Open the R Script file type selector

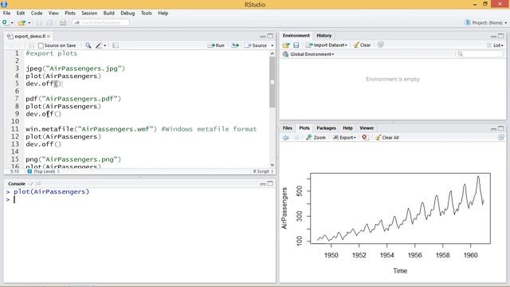pos(263,171)
